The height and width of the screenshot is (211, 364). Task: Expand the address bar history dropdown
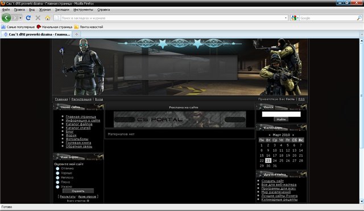(286, 18)
